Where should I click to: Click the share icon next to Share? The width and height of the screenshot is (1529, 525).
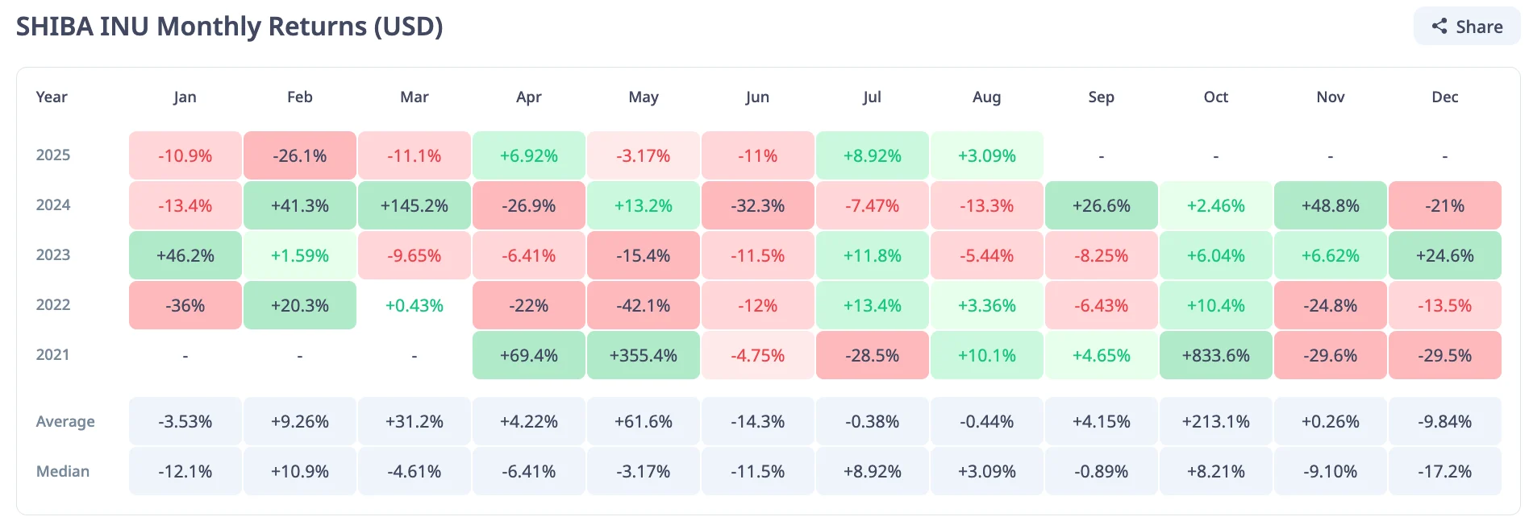tap(1439, 27)
